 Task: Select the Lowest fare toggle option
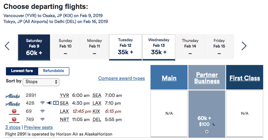point(22,71)
